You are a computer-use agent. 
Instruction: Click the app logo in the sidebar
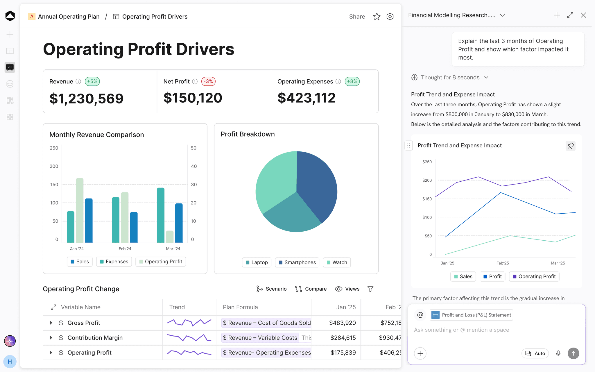click(x=10, y=16)
